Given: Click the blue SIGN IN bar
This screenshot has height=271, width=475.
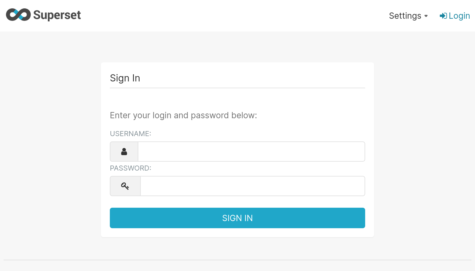Looking at the screenshot, I should (x=237, y=218).
